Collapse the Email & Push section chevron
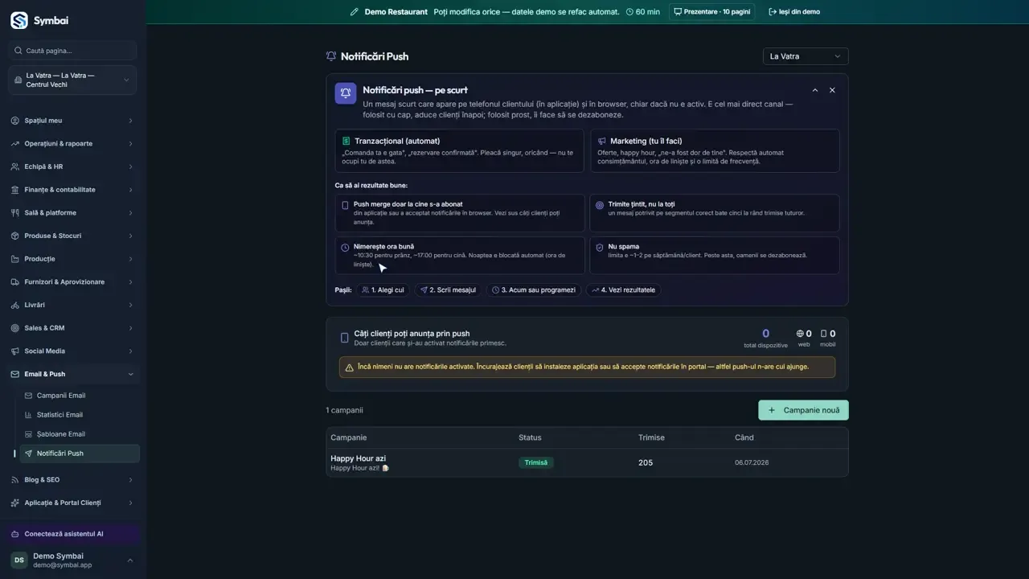1029x579 pixels. tap(130, 374)
